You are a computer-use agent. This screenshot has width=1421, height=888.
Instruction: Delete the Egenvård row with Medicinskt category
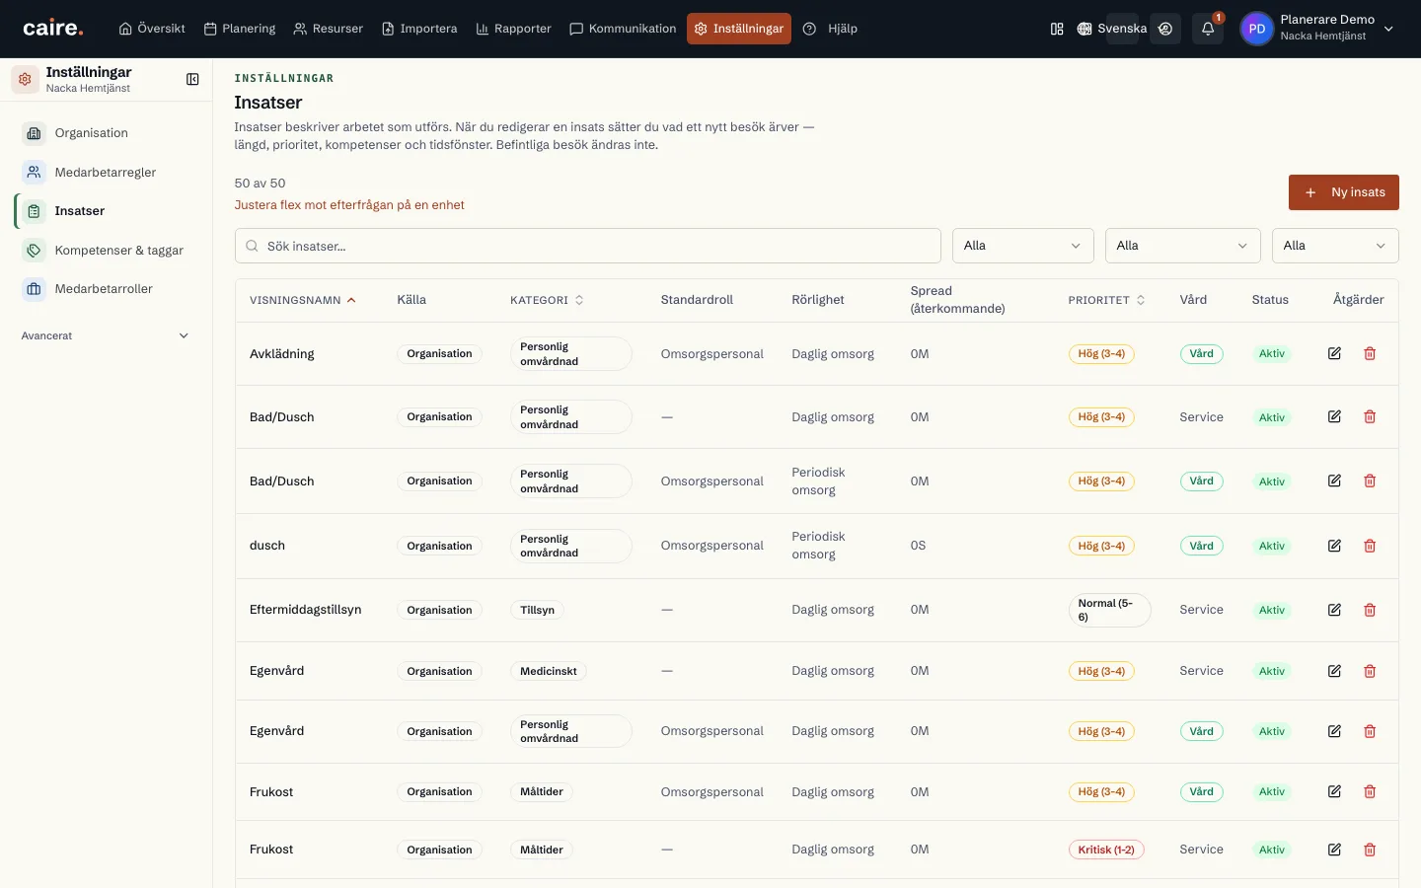point(1370,671)
